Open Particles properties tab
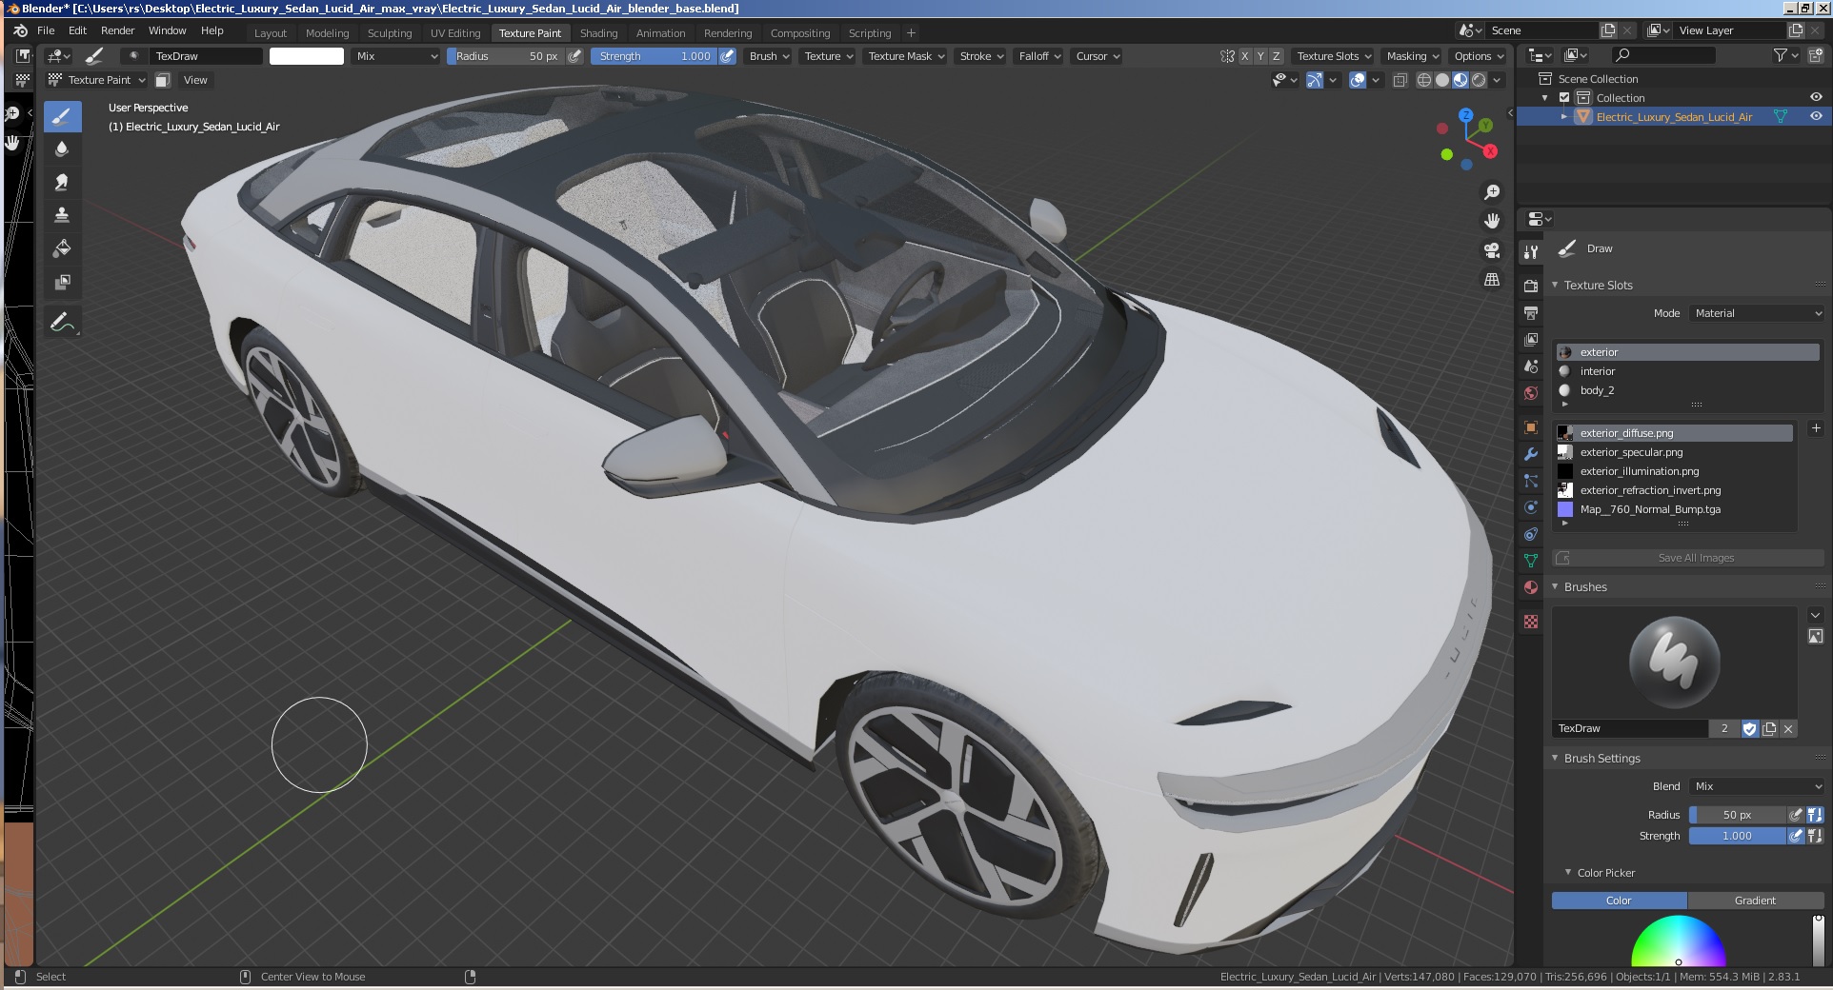The height and width of the screenshot is (990, 1833). coord(1531,481)
